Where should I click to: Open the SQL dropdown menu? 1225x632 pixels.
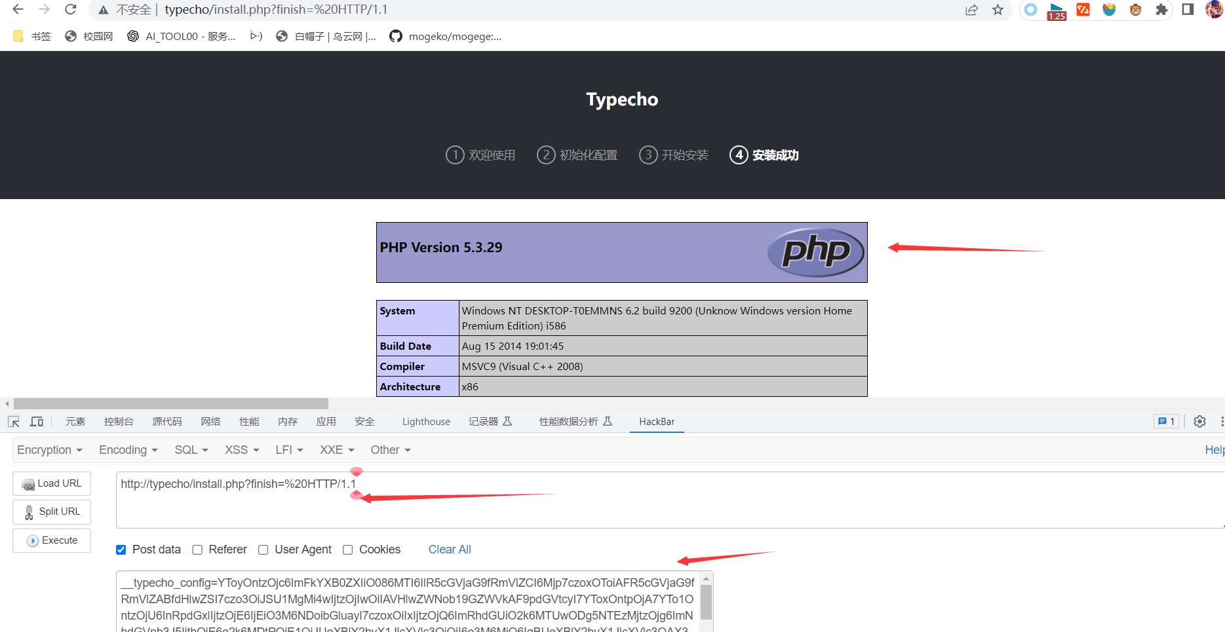(x=191, y=450)
